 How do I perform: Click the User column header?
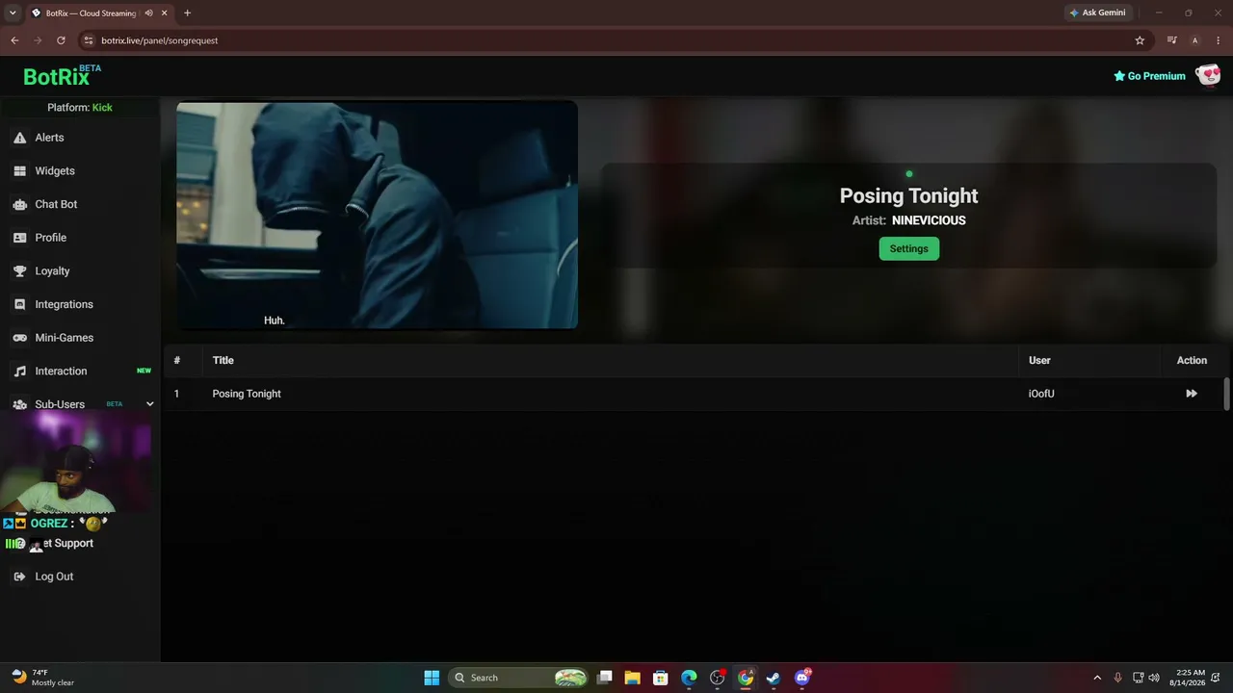click(x=1039, y=360)
